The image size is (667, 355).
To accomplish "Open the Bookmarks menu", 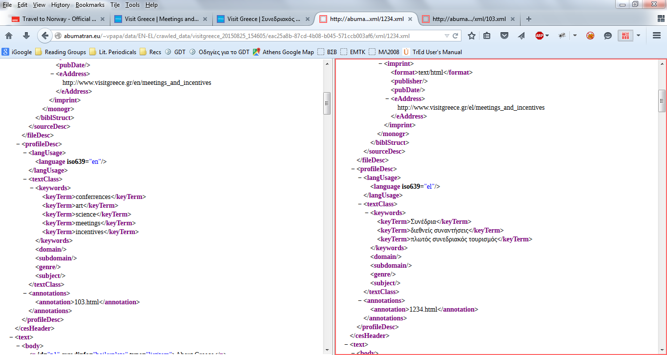I will pyautogui.click(x=90, y=5).
